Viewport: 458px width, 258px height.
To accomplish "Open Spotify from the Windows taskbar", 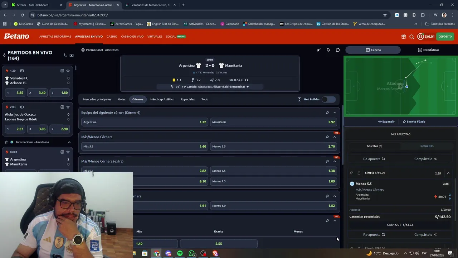I will pos(180,254).
